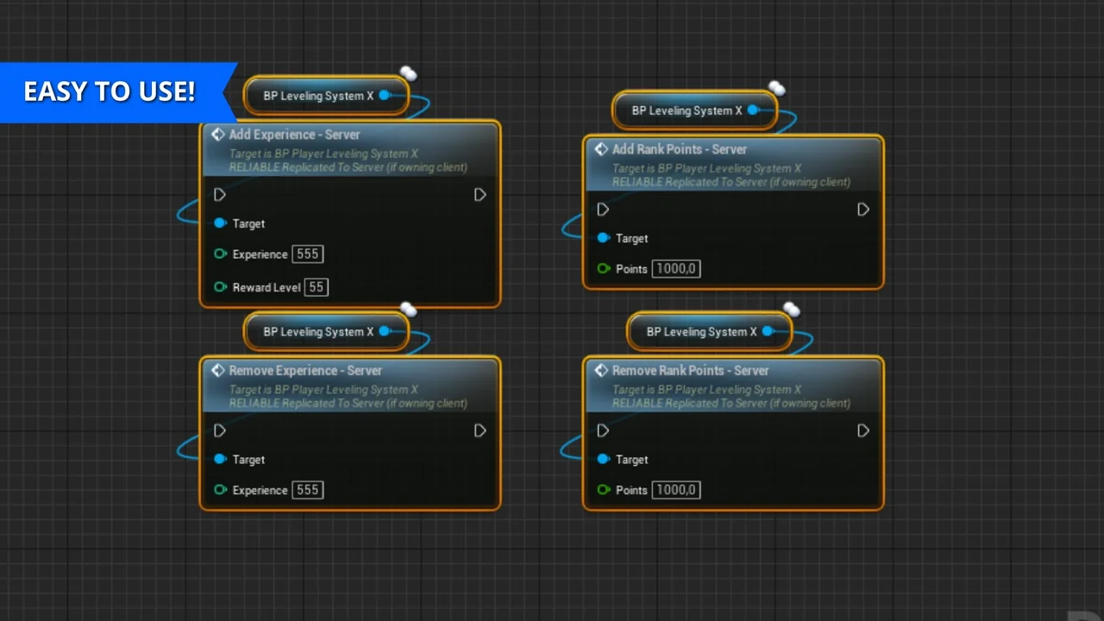The image size is (1104, 621).
Task: Edit Experience value in Remove Experience node
Action: [x=308, y=490]
